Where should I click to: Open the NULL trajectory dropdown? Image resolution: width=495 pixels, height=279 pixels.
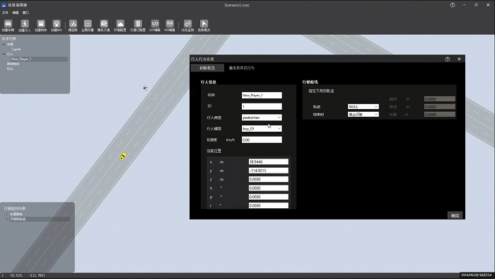[363, 107]
